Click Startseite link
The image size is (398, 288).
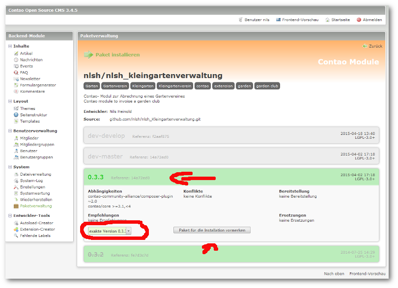pyautogui.click(x=341, y=20)
